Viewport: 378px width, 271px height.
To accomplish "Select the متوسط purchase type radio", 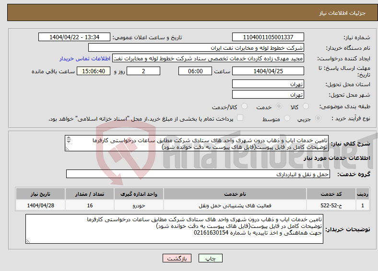I will point(287,118).
